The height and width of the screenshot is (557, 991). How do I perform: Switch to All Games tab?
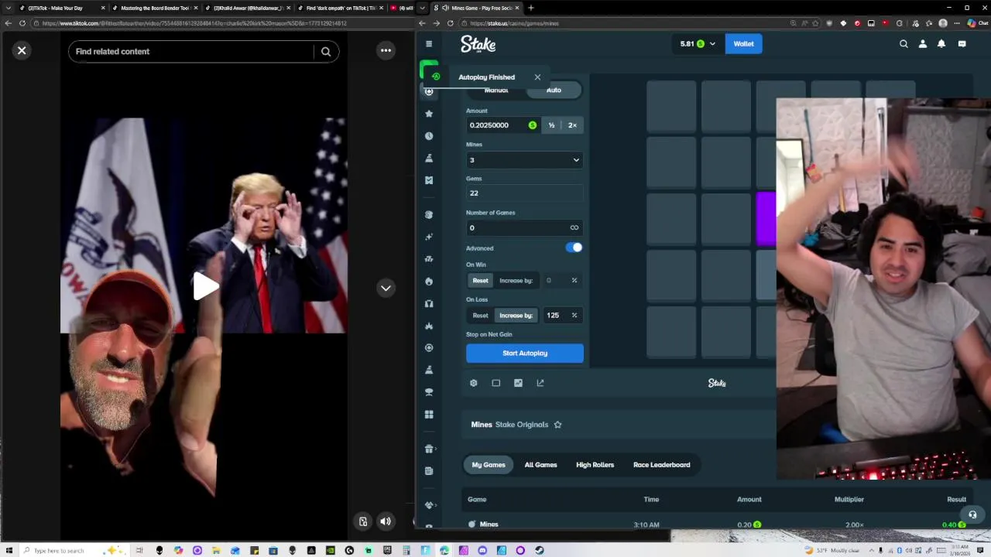coord(540,465)
